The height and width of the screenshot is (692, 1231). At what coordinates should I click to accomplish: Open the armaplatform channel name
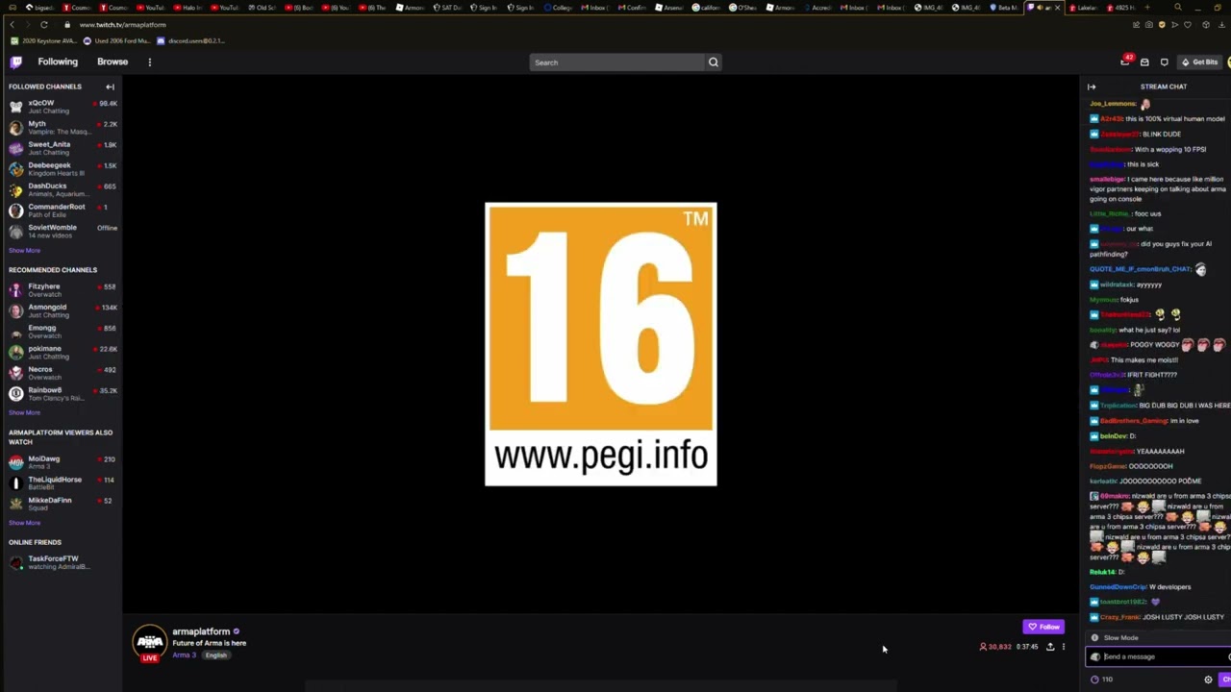click(x=201, y=631)
